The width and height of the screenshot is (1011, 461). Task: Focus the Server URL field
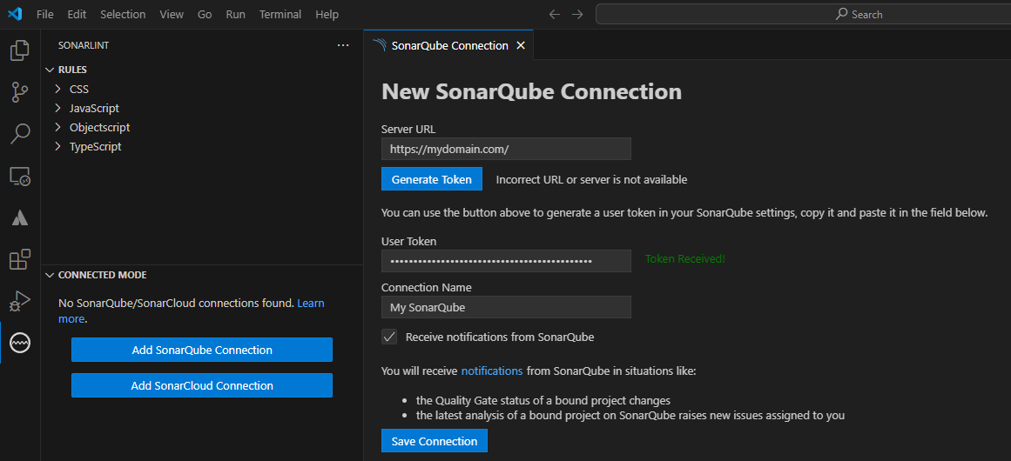pos(506,149)
